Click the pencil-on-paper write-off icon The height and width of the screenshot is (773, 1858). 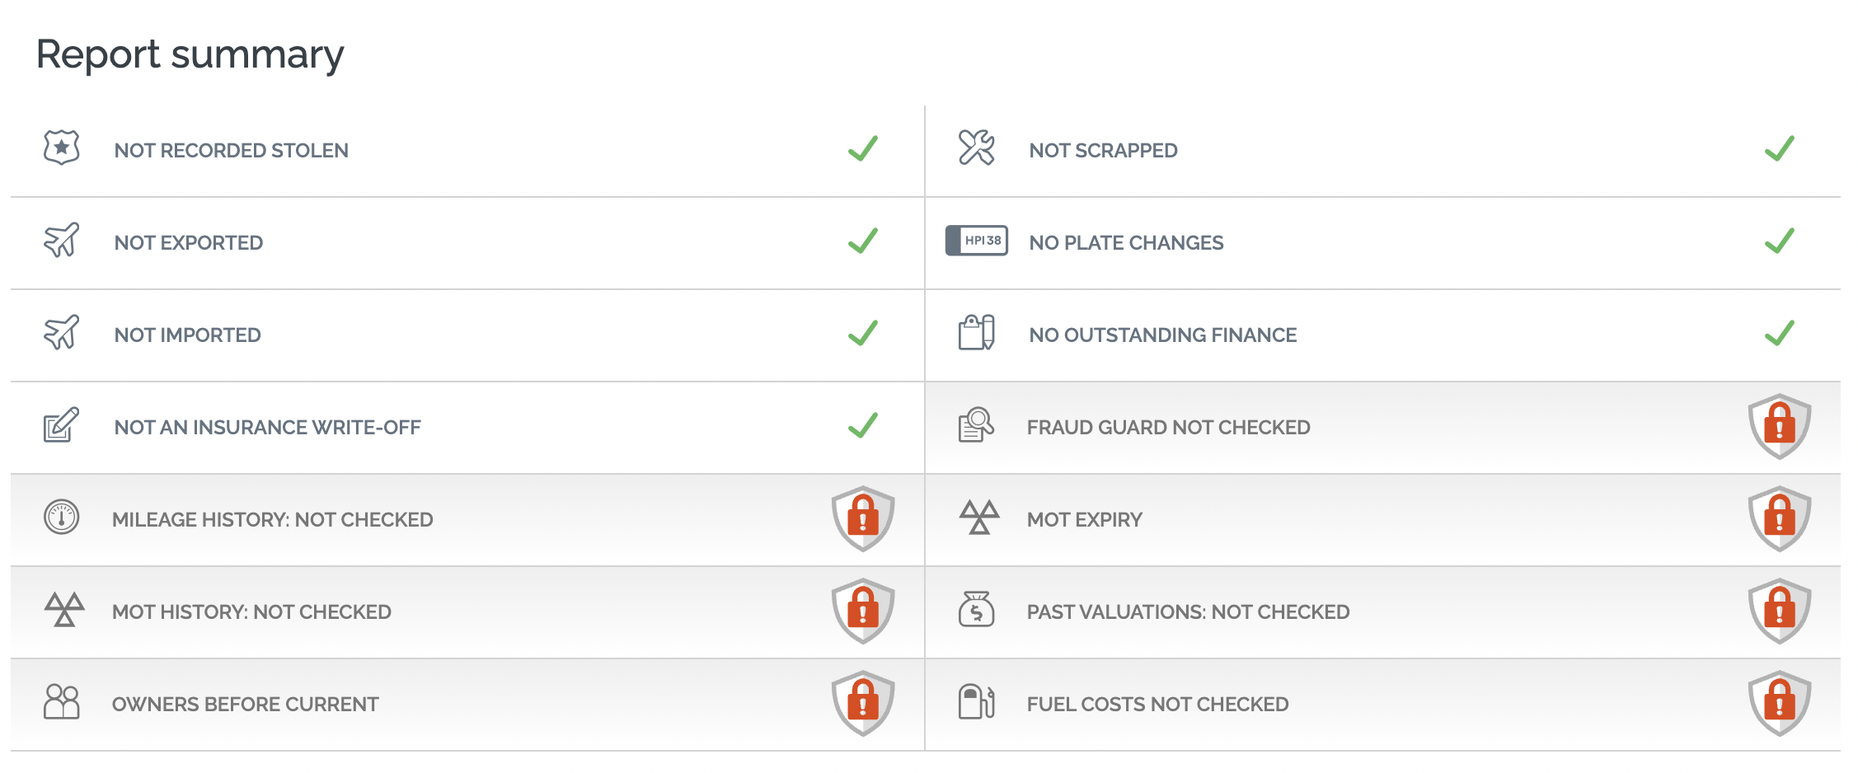[x=61, y=424]
